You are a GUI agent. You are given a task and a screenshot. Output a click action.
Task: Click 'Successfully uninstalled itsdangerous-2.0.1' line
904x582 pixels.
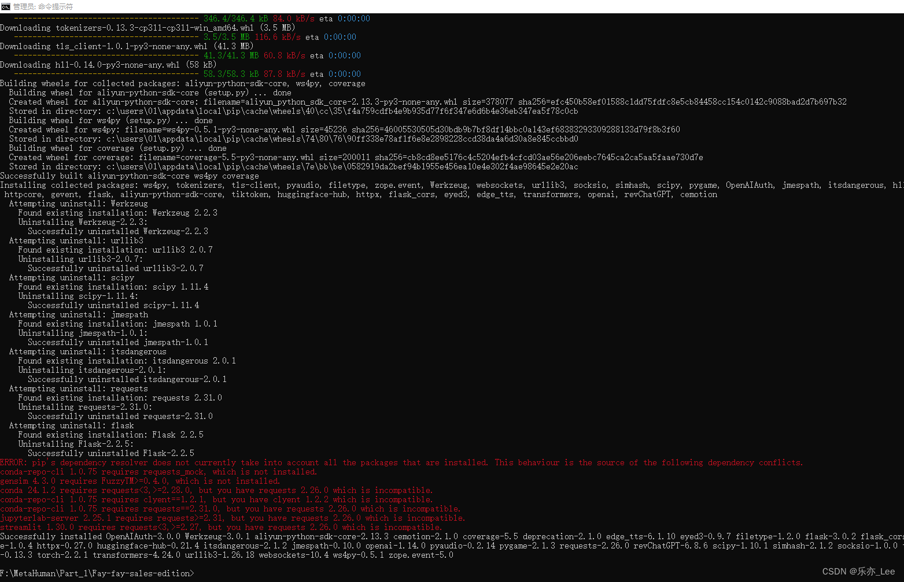(x=127, y=379)
